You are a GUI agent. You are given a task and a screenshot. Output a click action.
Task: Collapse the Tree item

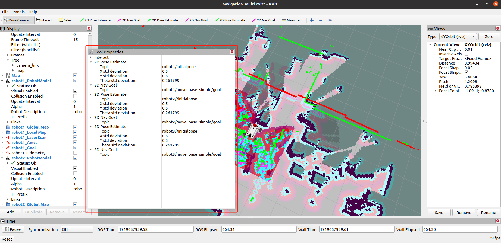pyautogui.click(x=8, y=60)
